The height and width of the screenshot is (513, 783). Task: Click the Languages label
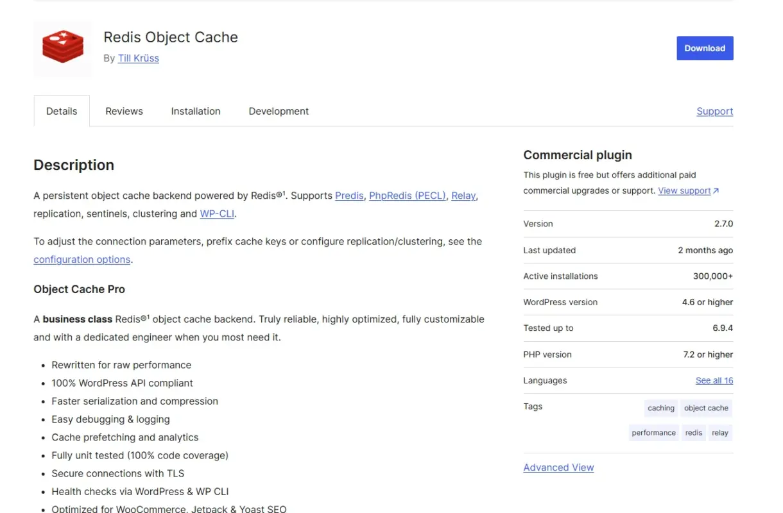pyautogui.click(x=545, y=380)
